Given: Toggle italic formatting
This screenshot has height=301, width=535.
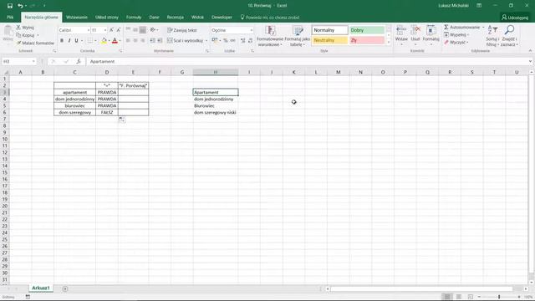Looking at the screenshot, I should coord(69,41).
